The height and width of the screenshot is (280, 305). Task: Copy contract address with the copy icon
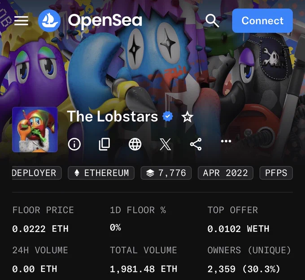click(x=105, y=144)
